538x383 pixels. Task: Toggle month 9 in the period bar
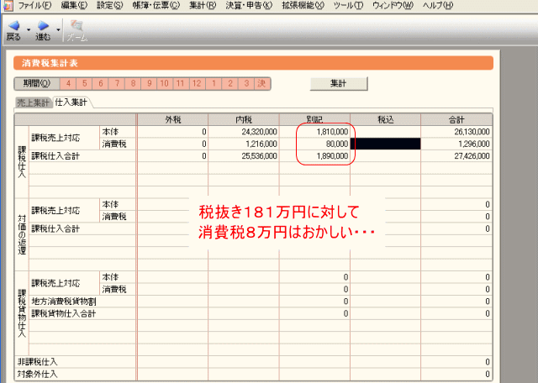point(150,84)
